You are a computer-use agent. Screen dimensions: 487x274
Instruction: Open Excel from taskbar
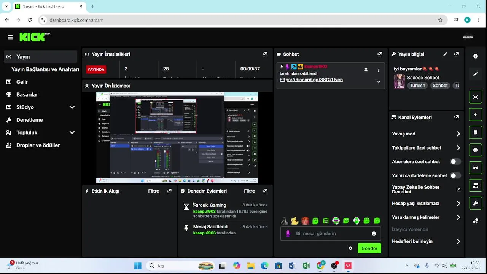(x=306, y=266)
